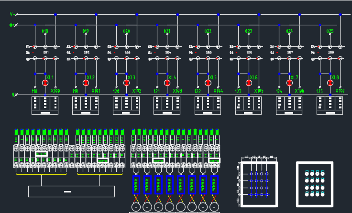Click the SB1 switch label
This screenshot has height=213, width=352.
click(x=46, y=52)
